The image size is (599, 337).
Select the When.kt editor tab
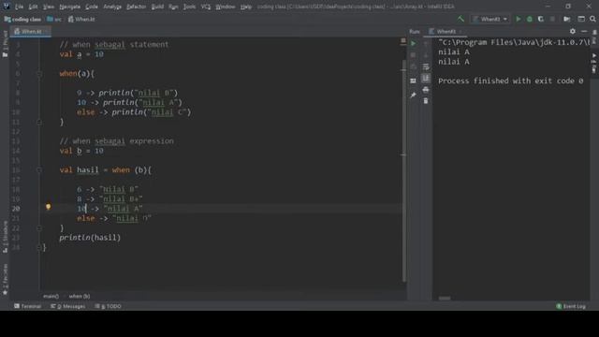tap(31, 31)
